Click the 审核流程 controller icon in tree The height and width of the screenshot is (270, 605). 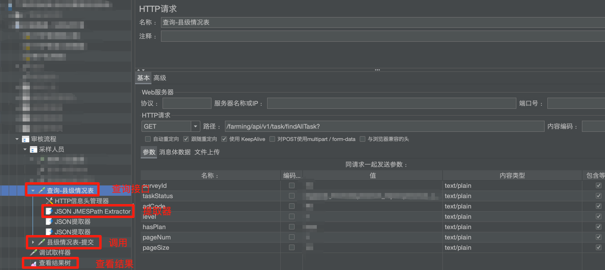click(x=25, y=139)
